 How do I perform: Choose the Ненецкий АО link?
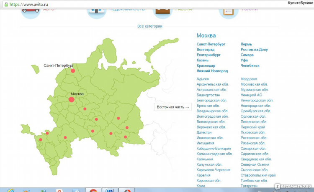[251, 95]
